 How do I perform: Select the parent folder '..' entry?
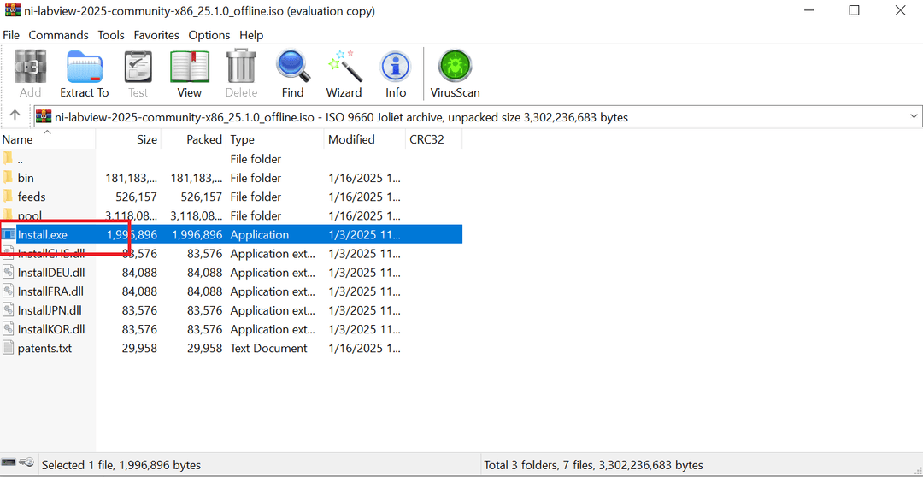pos(21,159)
